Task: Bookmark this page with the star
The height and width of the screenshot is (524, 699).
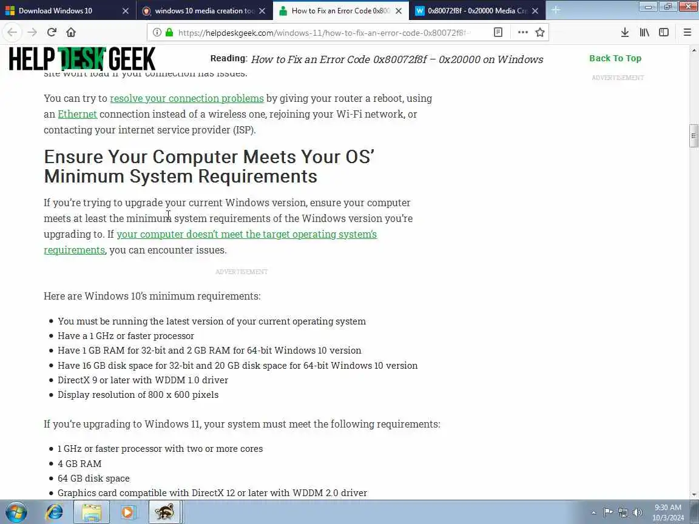Action: pyautogui.click(x=540, y=32)
